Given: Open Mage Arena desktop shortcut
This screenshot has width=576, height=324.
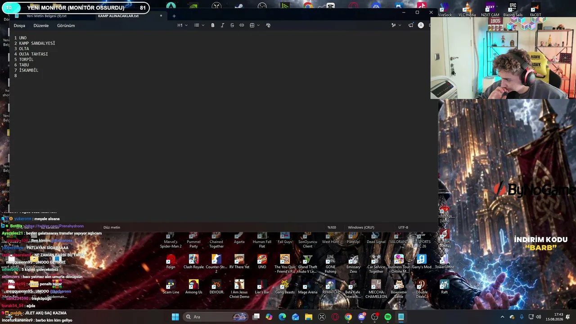Looking at the screenshot, I should (308, 287).
